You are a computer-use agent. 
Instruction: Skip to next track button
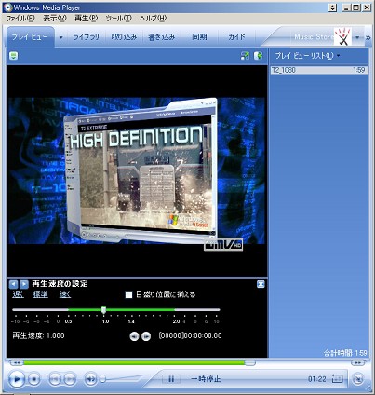click(70, 379)
